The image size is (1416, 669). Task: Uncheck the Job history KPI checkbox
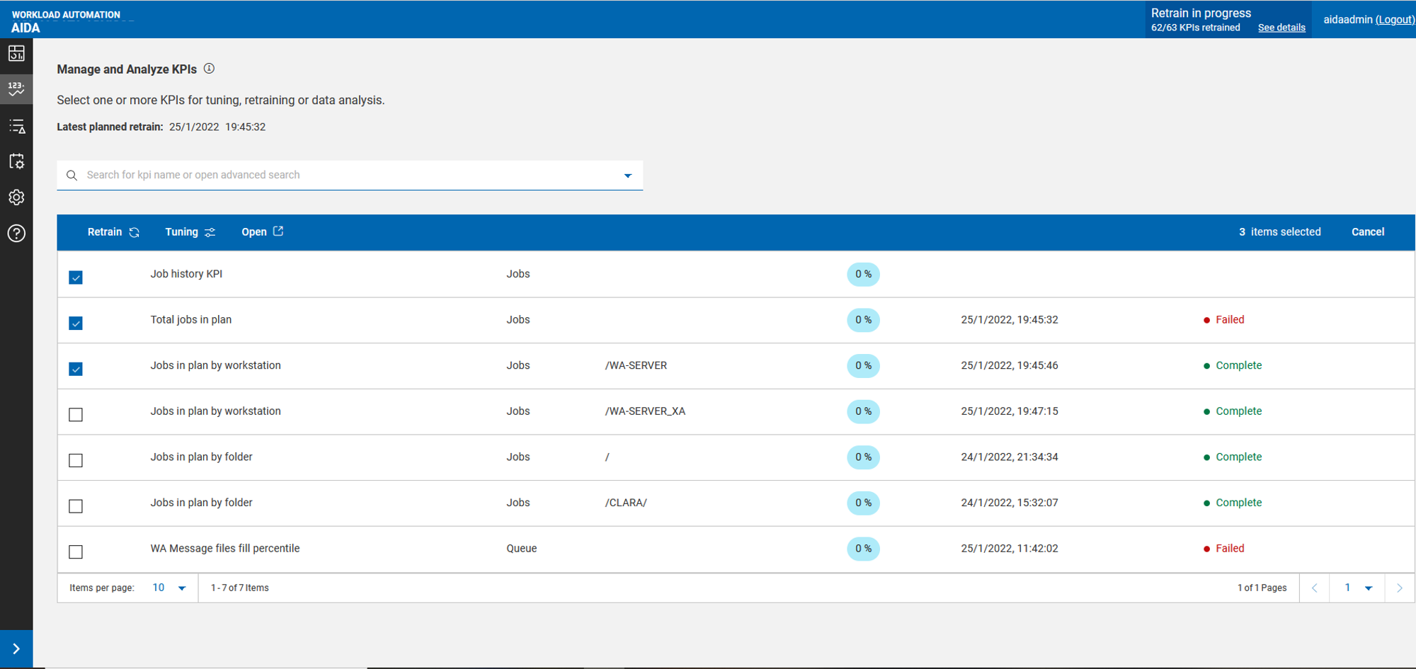[76, 278]
